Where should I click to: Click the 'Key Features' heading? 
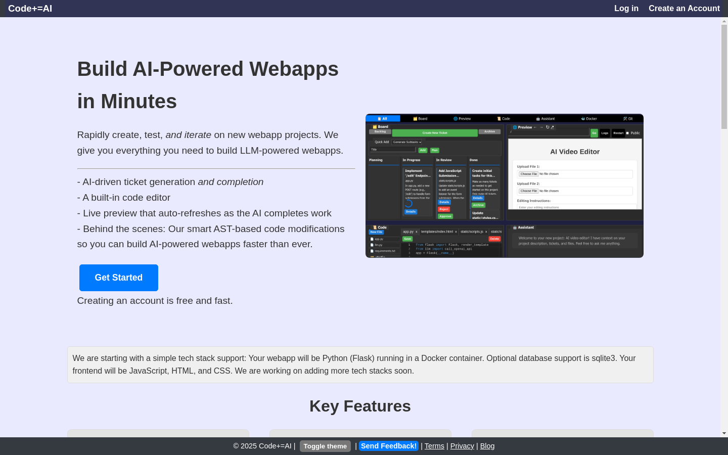coord(360,406)
